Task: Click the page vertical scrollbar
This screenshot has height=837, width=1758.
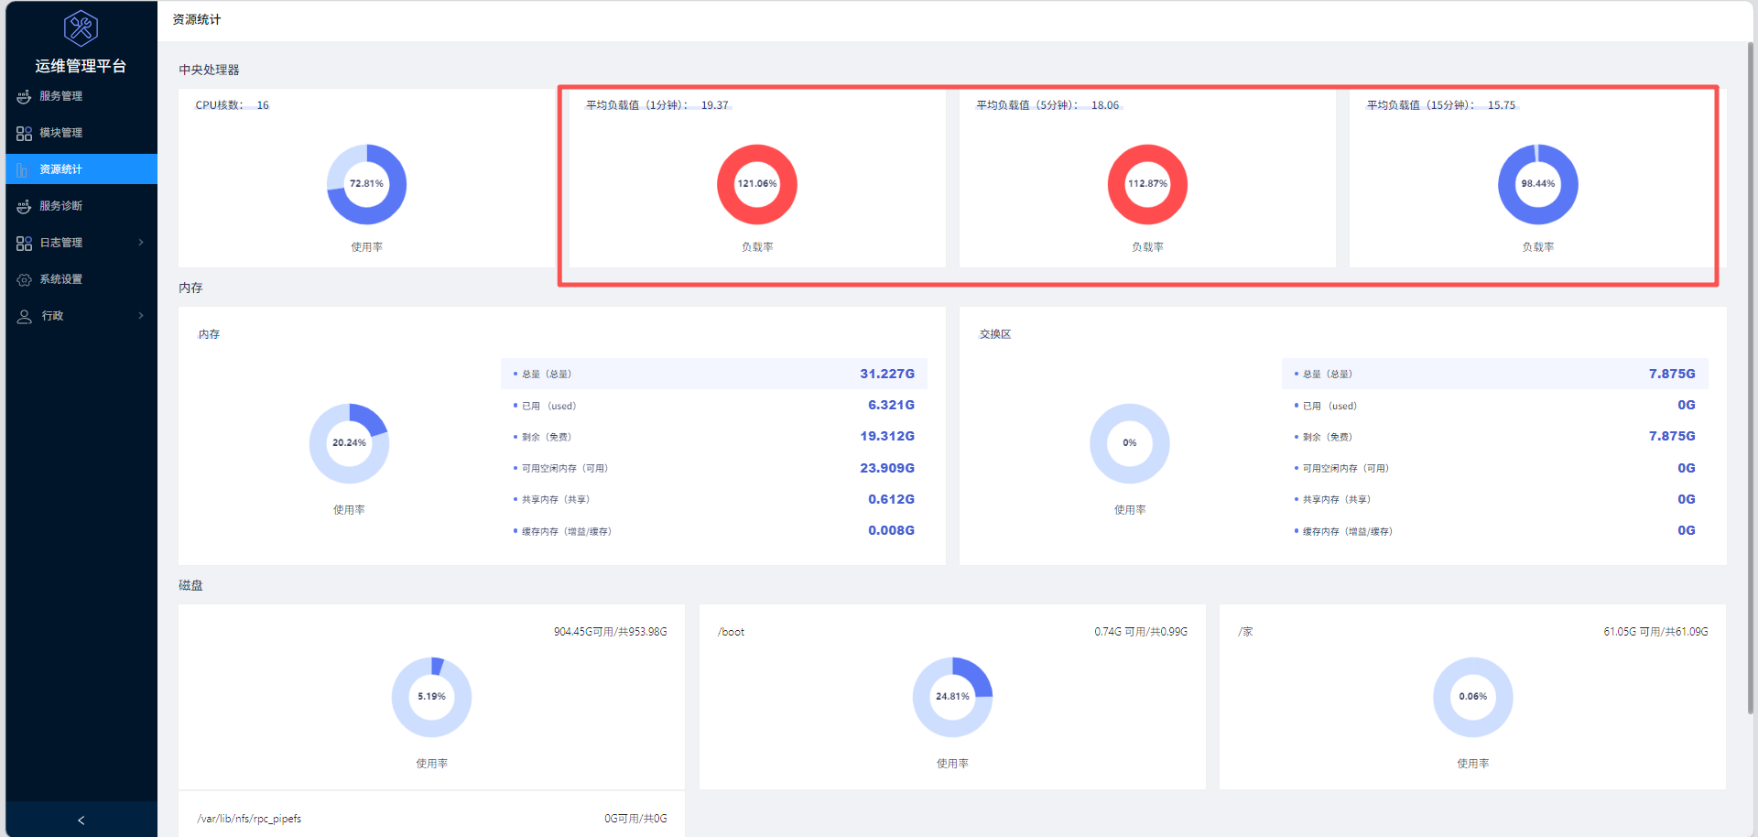Action: tap(1751, 377)
